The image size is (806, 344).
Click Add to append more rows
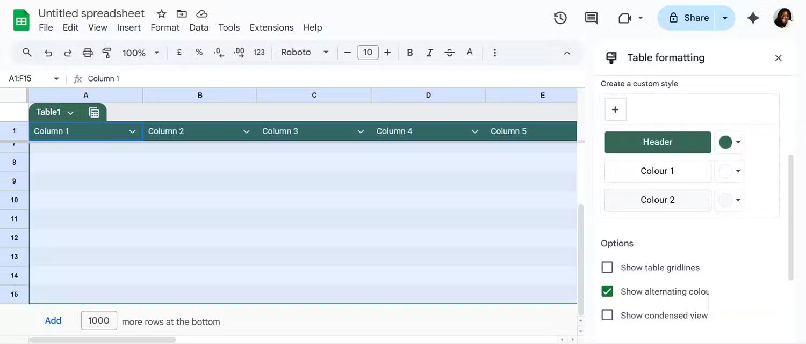(x=53, y=320)
